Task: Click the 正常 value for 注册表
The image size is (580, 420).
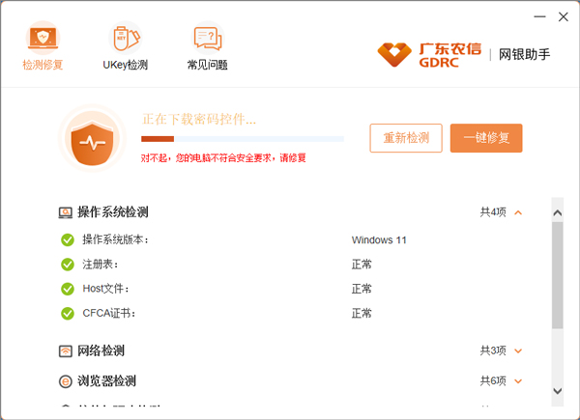Action: click(362, 265)
